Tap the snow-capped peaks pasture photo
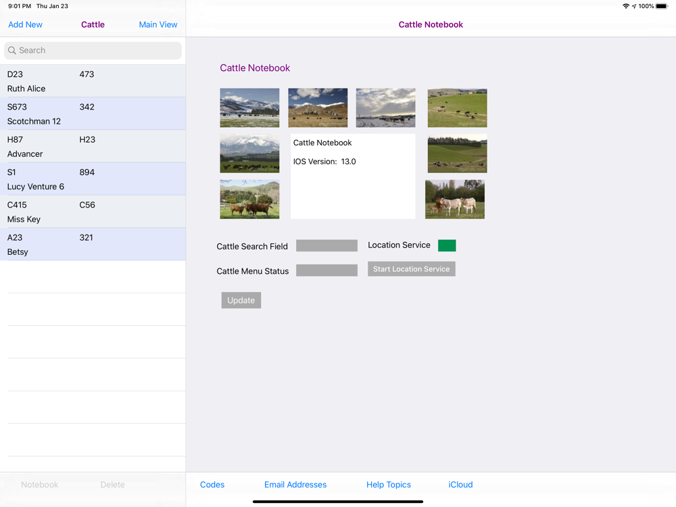Image resolution: width=676 pixels, height=507 pixels. (249, 153)
